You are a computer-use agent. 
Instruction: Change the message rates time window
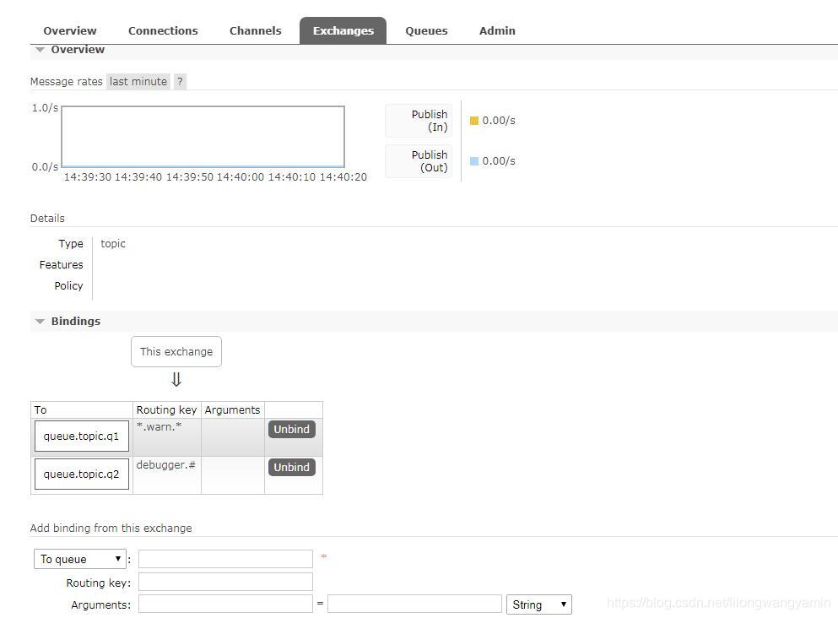(x=138, y=81)
